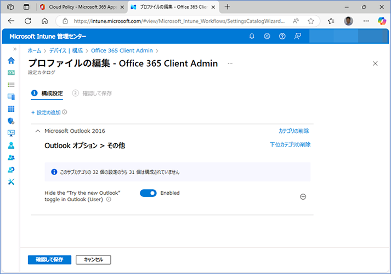Open Office 365 Client Admin breadcrumb
Image resolution: width=391 pixels, height=274 pixels.
pyautogui.click(x=122, y=50)
